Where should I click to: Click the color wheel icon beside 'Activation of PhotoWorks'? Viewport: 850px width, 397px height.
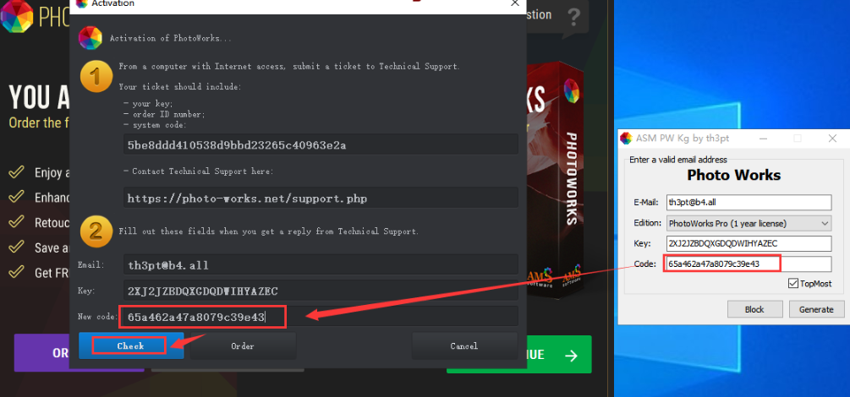(x=90, y=39)
